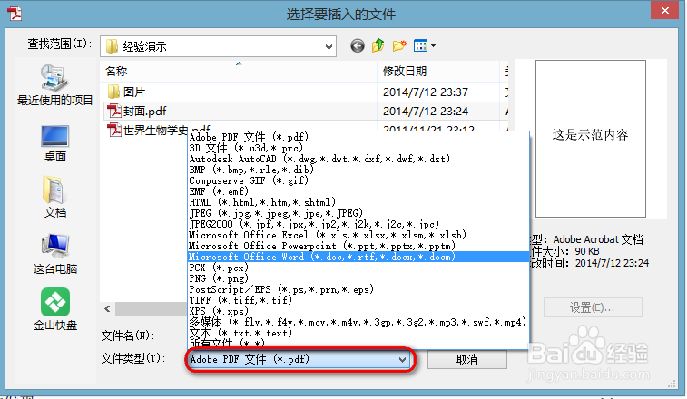Choose HTML (*.html,*.htm,*.shtml) type

[x=358, y=202]
